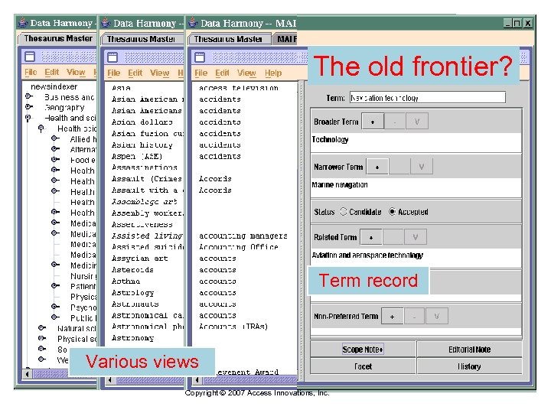Click the window icon above File in the front window

click(200, 57)
